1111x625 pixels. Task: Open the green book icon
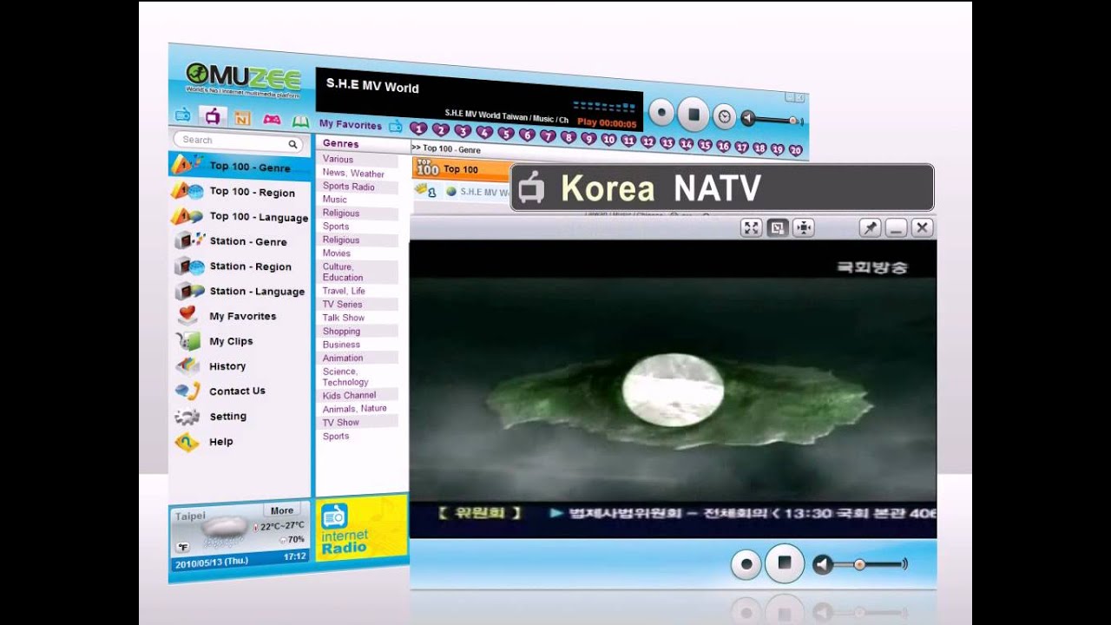(300, 122)
